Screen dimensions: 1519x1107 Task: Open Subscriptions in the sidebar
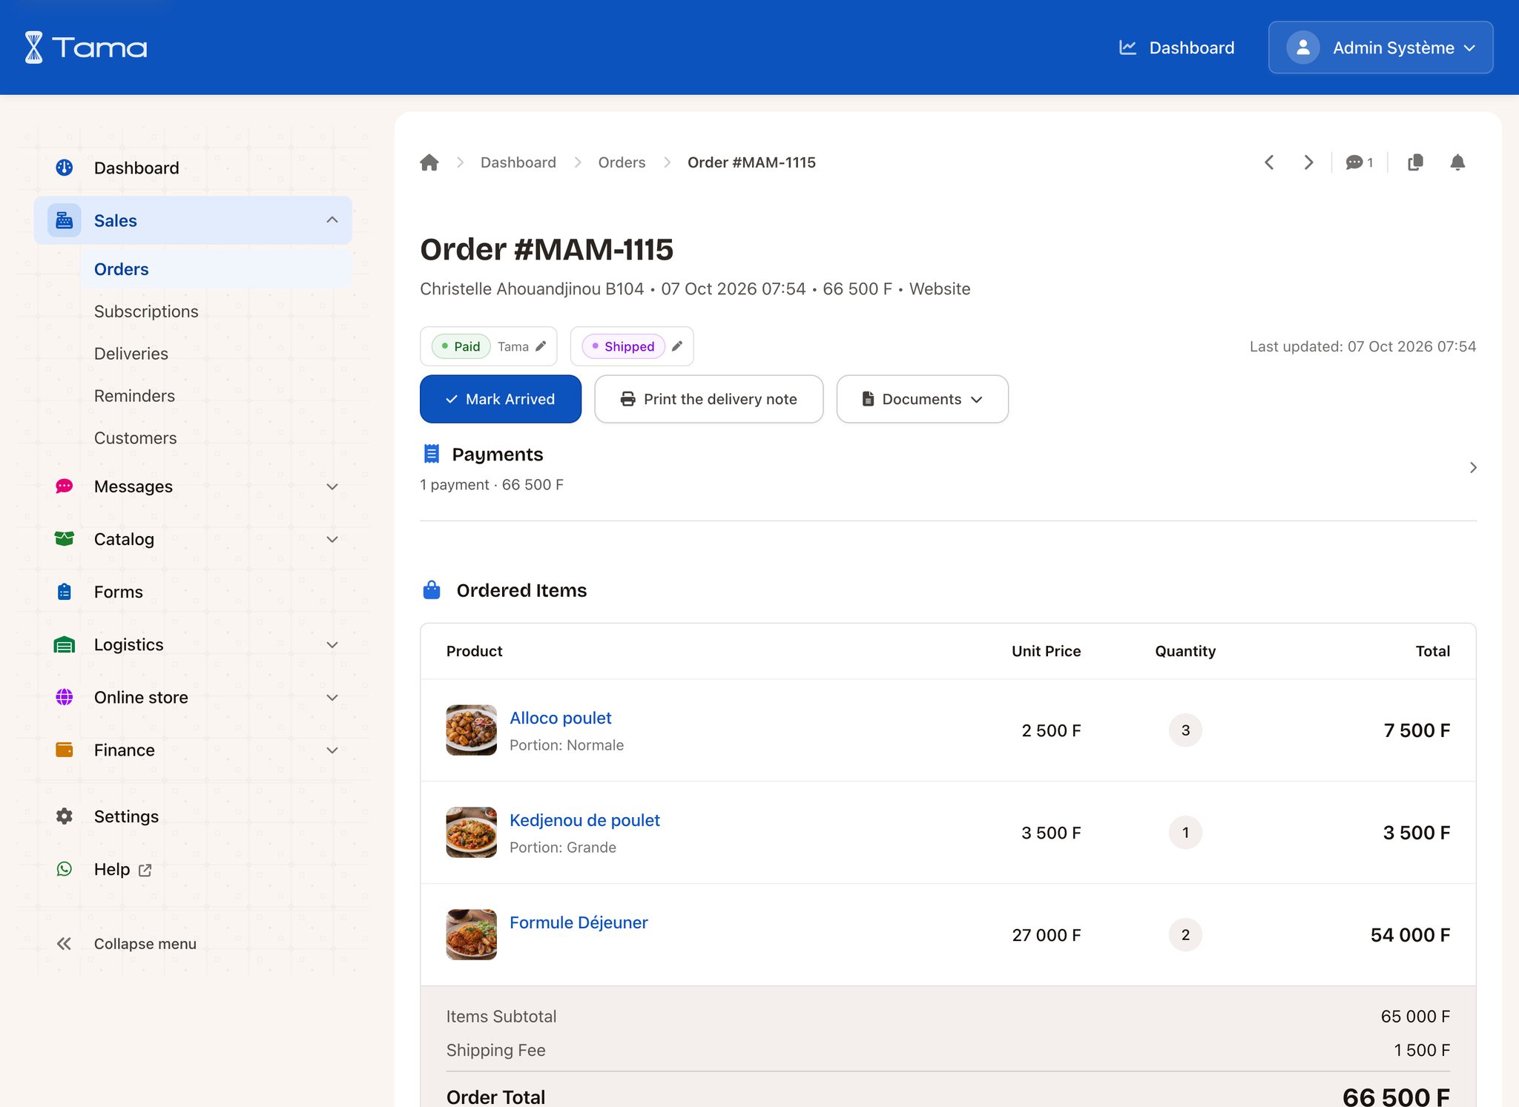coord(146,311)
